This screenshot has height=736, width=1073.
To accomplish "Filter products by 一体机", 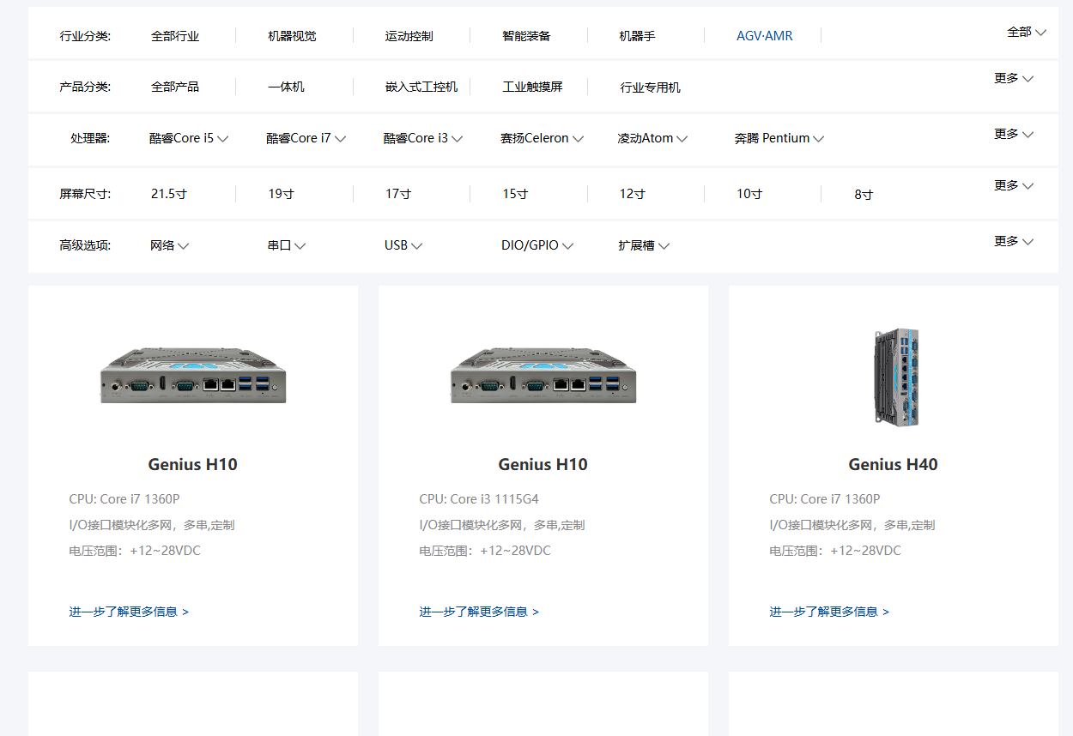I will (x=286, y=87).
